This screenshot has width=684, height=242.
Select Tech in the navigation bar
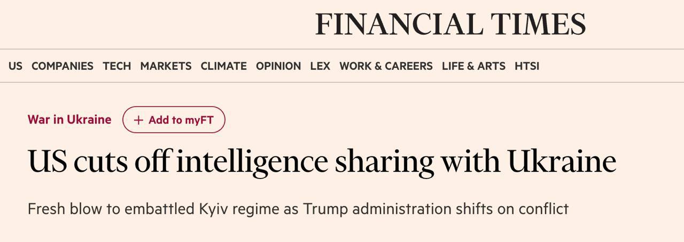pyautogui.click(x=117, y=66)
